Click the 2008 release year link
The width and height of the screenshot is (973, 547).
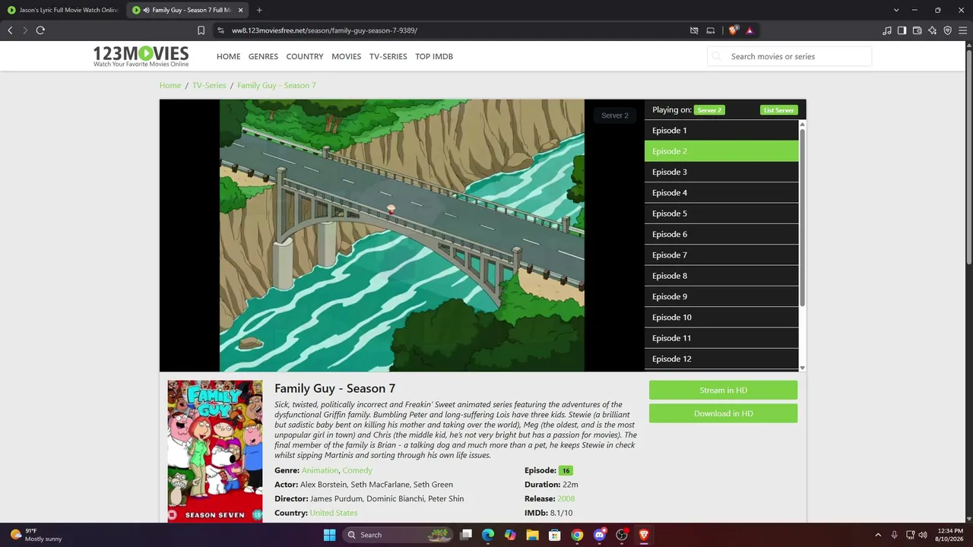[x=566, y=499]
